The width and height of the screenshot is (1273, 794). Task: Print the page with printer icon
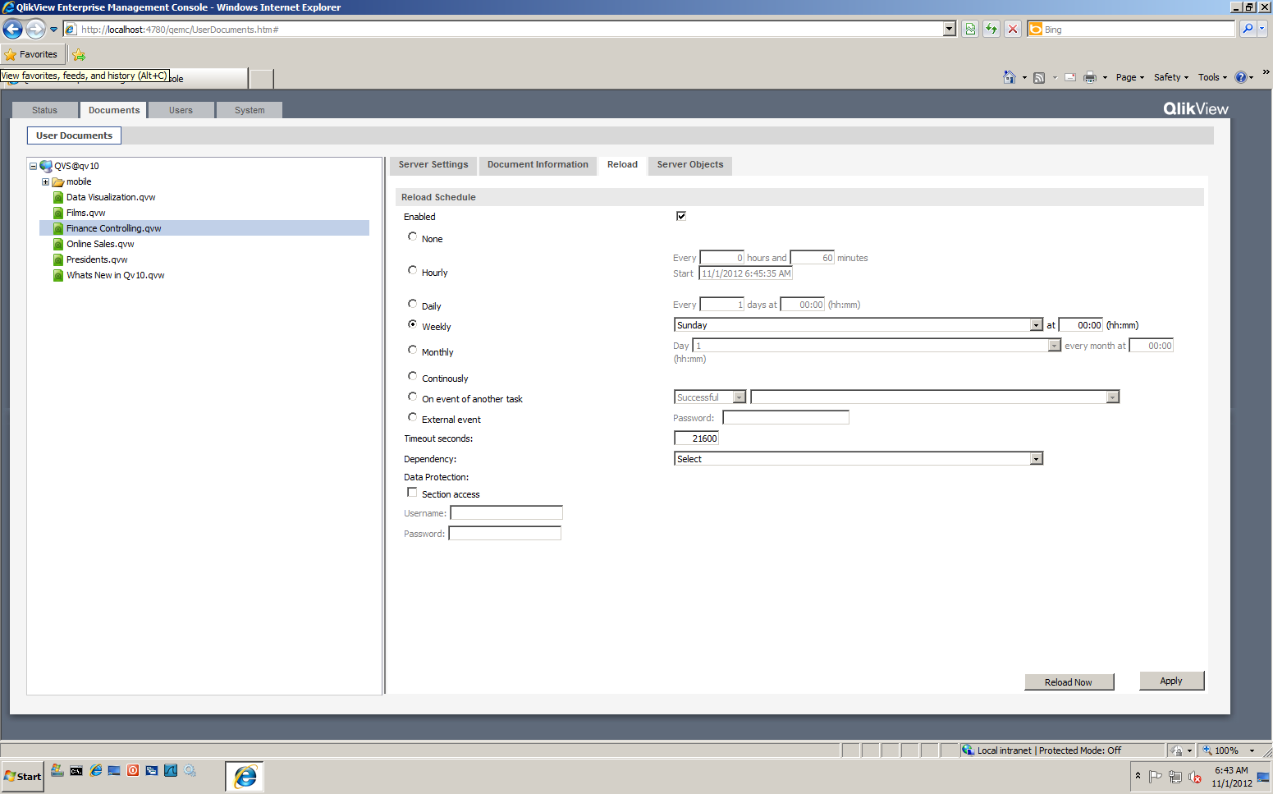click(1090, 77)
